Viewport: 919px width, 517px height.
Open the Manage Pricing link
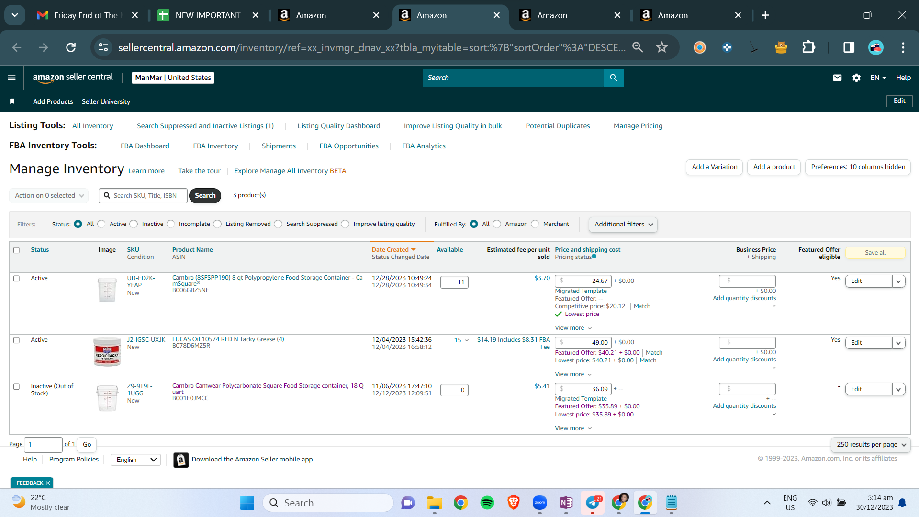(638, 126)
